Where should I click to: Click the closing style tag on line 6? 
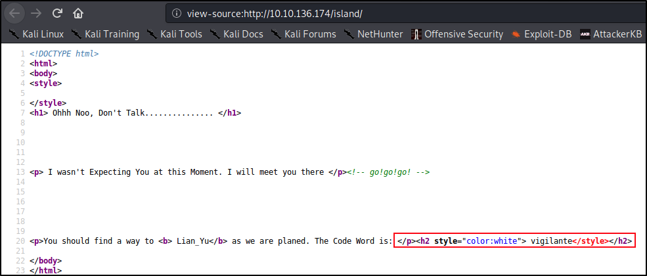[x=48, y=103]
